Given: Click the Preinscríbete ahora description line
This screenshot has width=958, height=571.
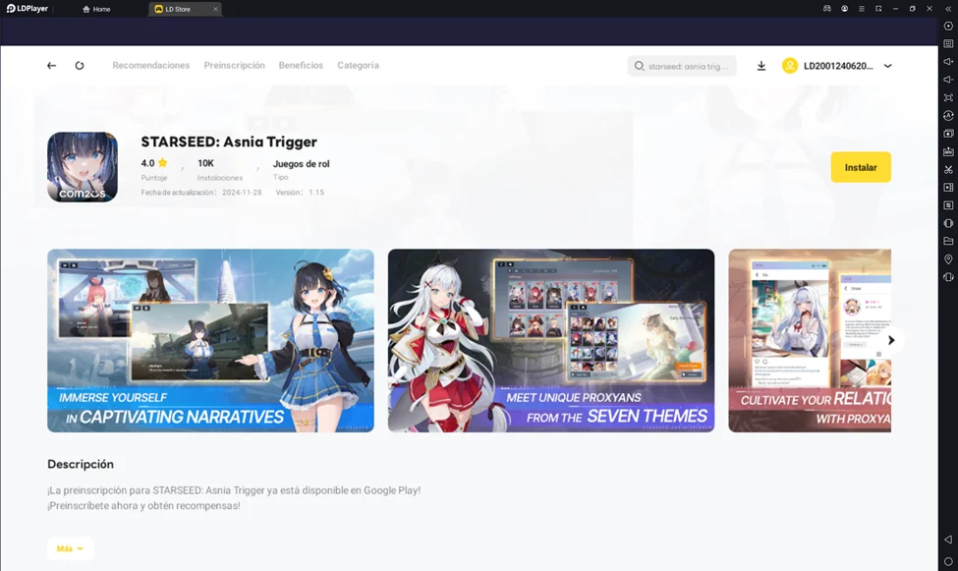Looking at the screenshot, I should (144, 505).
